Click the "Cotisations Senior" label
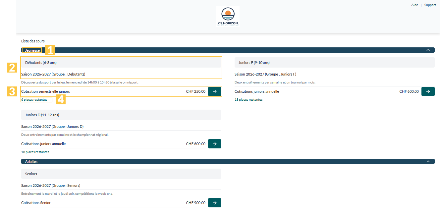 [36, 203]
